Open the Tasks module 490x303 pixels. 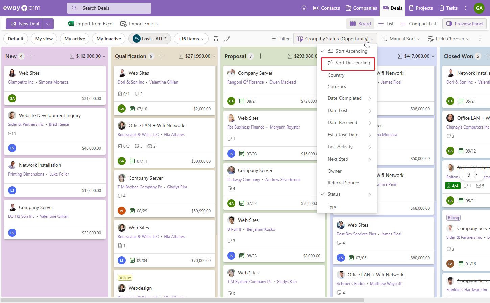448,8
